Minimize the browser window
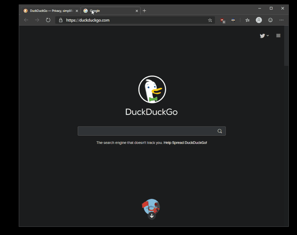 [x=260, y=8]
